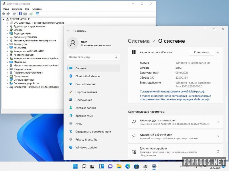This screenshot has height=171, width=229.
Task: Open Игры settings
Action: (x=93, y=124)
